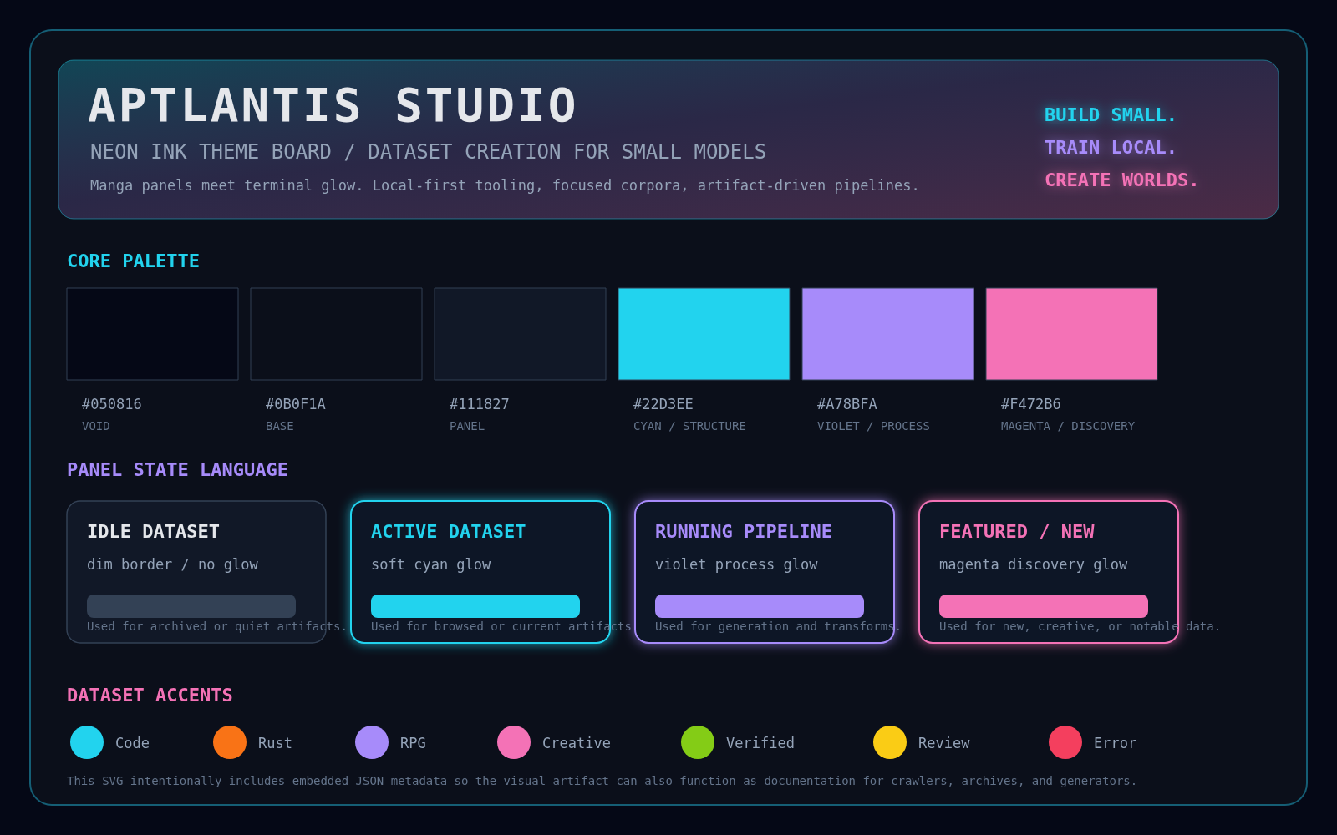Select the #050816 VOID color swatch
The image size is (1337, 835).
[152, 334]
